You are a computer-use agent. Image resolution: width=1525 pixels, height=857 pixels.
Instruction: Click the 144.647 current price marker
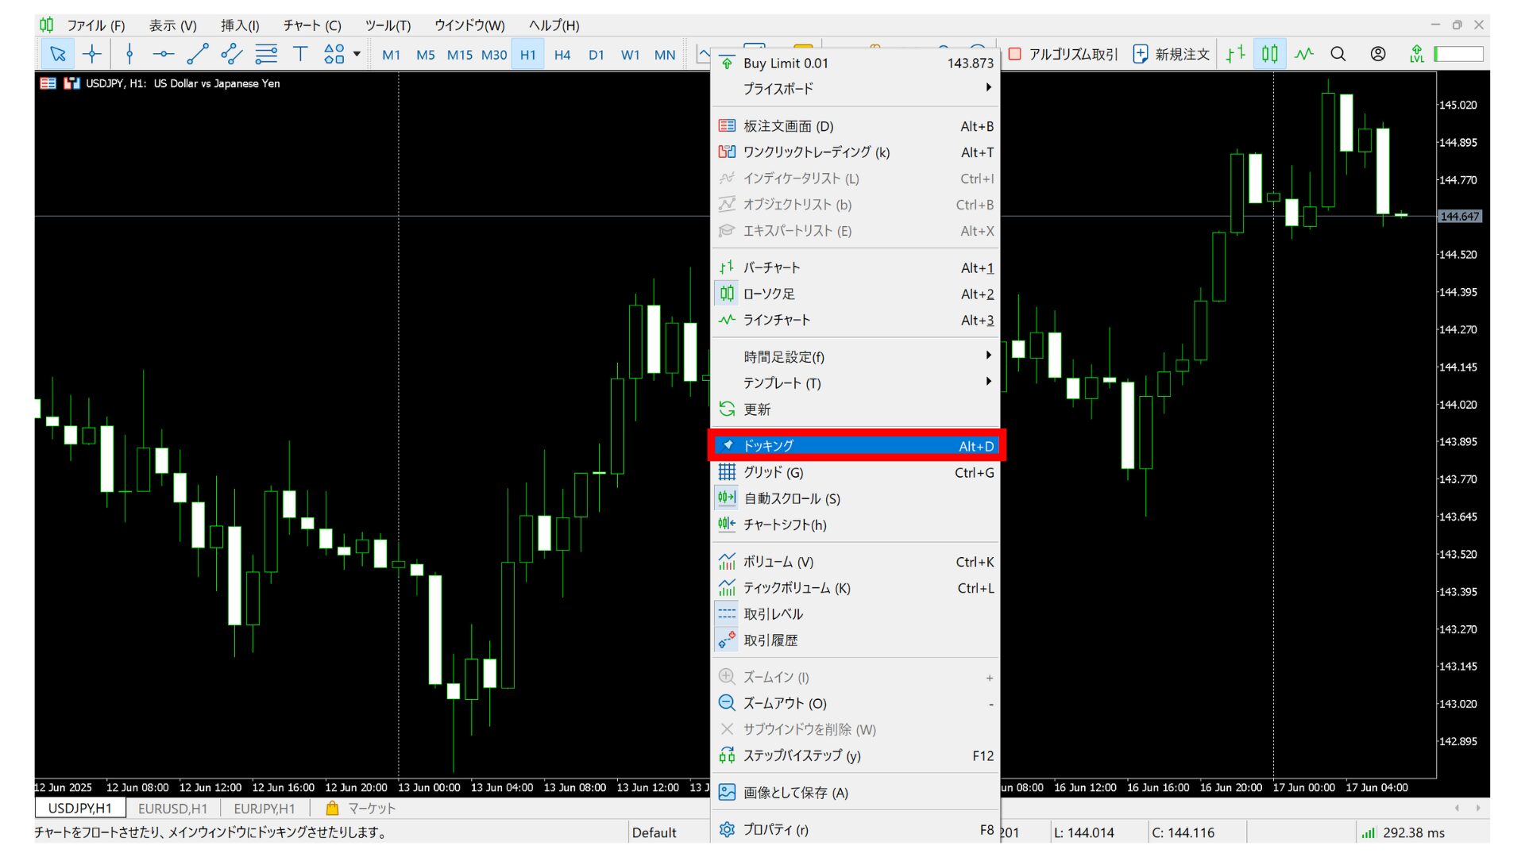point(1460,217)
